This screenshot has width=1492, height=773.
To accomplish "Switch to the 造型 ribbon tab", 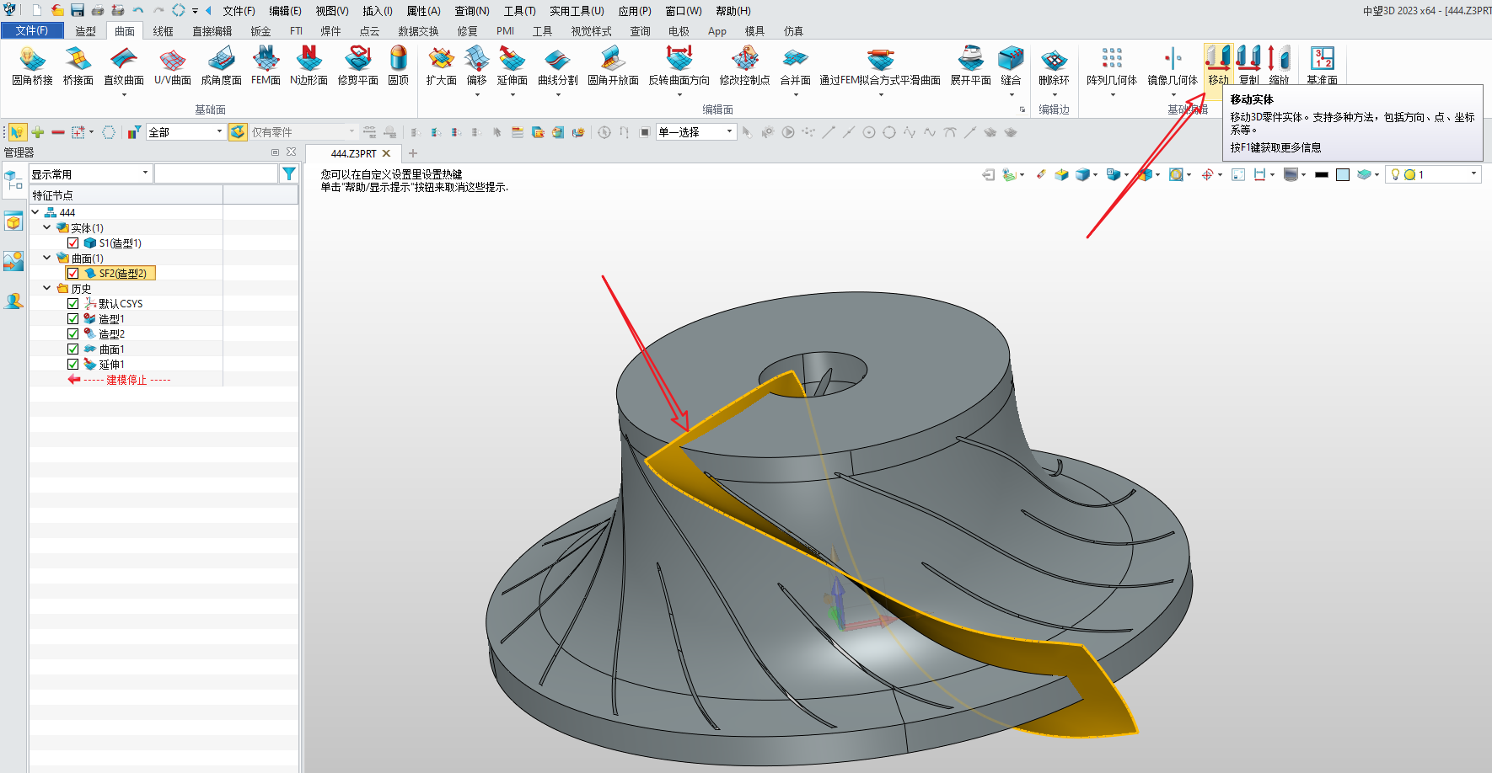I will tap(85, 31).
